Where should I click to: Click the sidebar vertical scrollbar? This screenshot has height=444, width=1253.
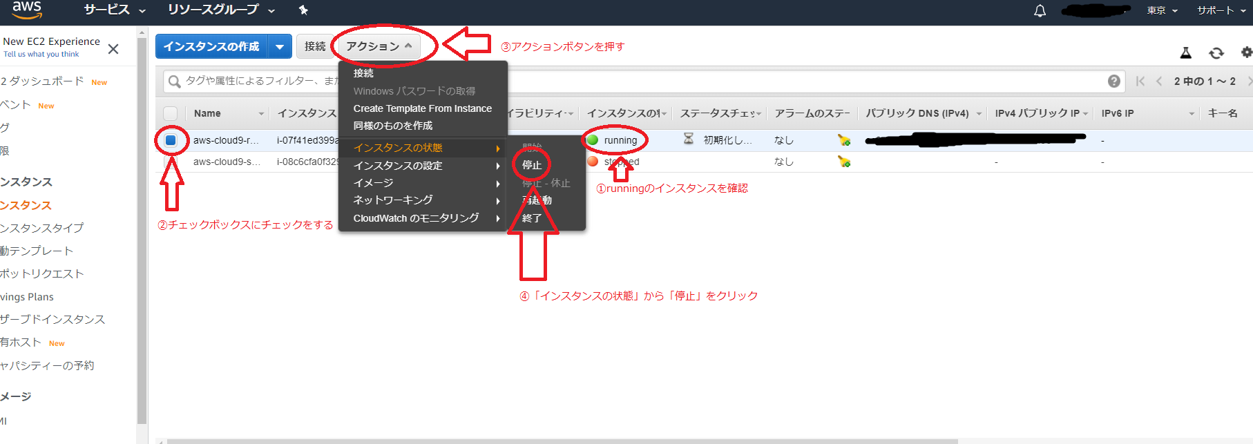(142, 231)
